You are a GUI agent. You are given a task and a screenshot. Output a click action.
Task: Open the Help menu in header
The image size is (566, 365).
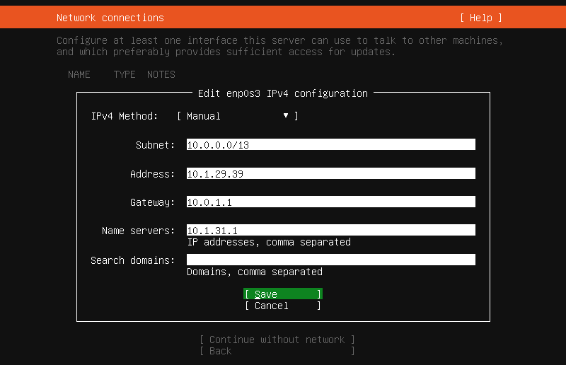[480, 18]
